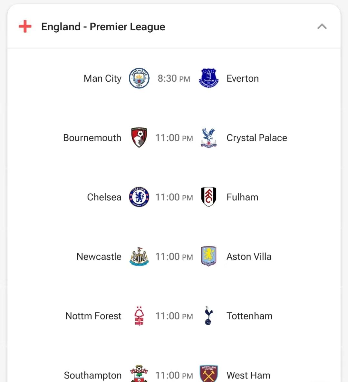Open the Man City team name
Image resolution: width=348 pixels, height=382 pixels.
(102, 78)
